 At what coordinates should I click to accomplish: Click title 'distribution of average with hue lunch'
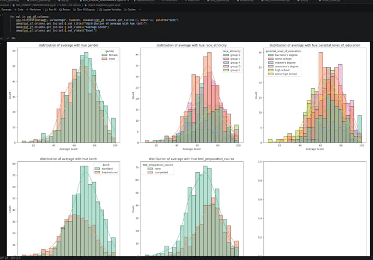(69, 159)
